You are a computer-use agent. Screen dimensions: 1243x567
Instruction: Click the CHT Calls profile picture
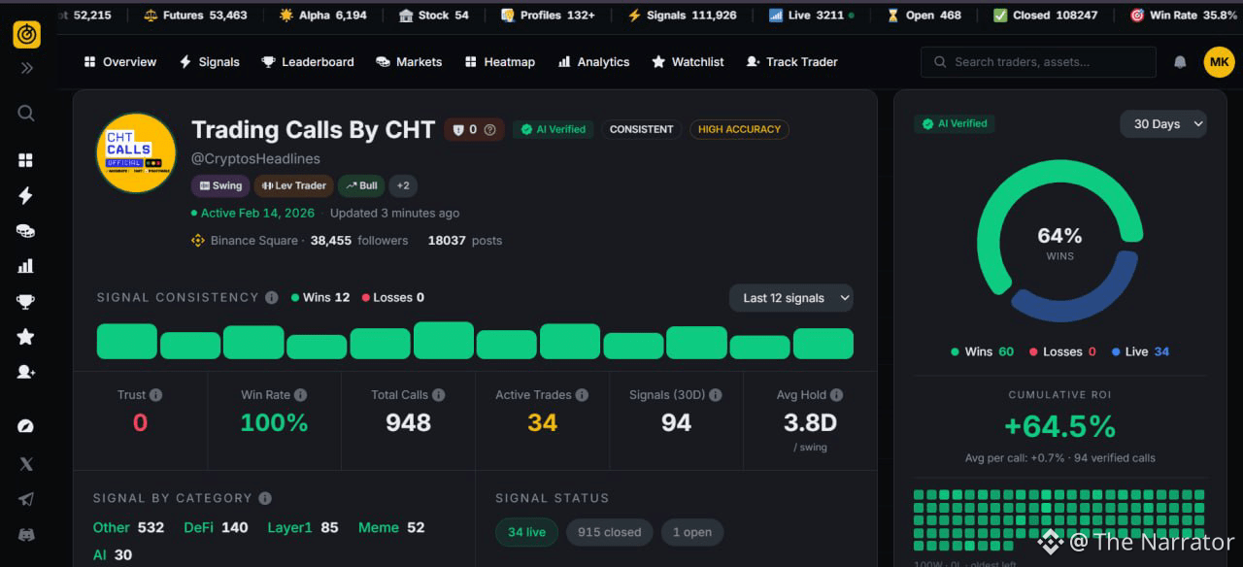click(x=136, y=152)
